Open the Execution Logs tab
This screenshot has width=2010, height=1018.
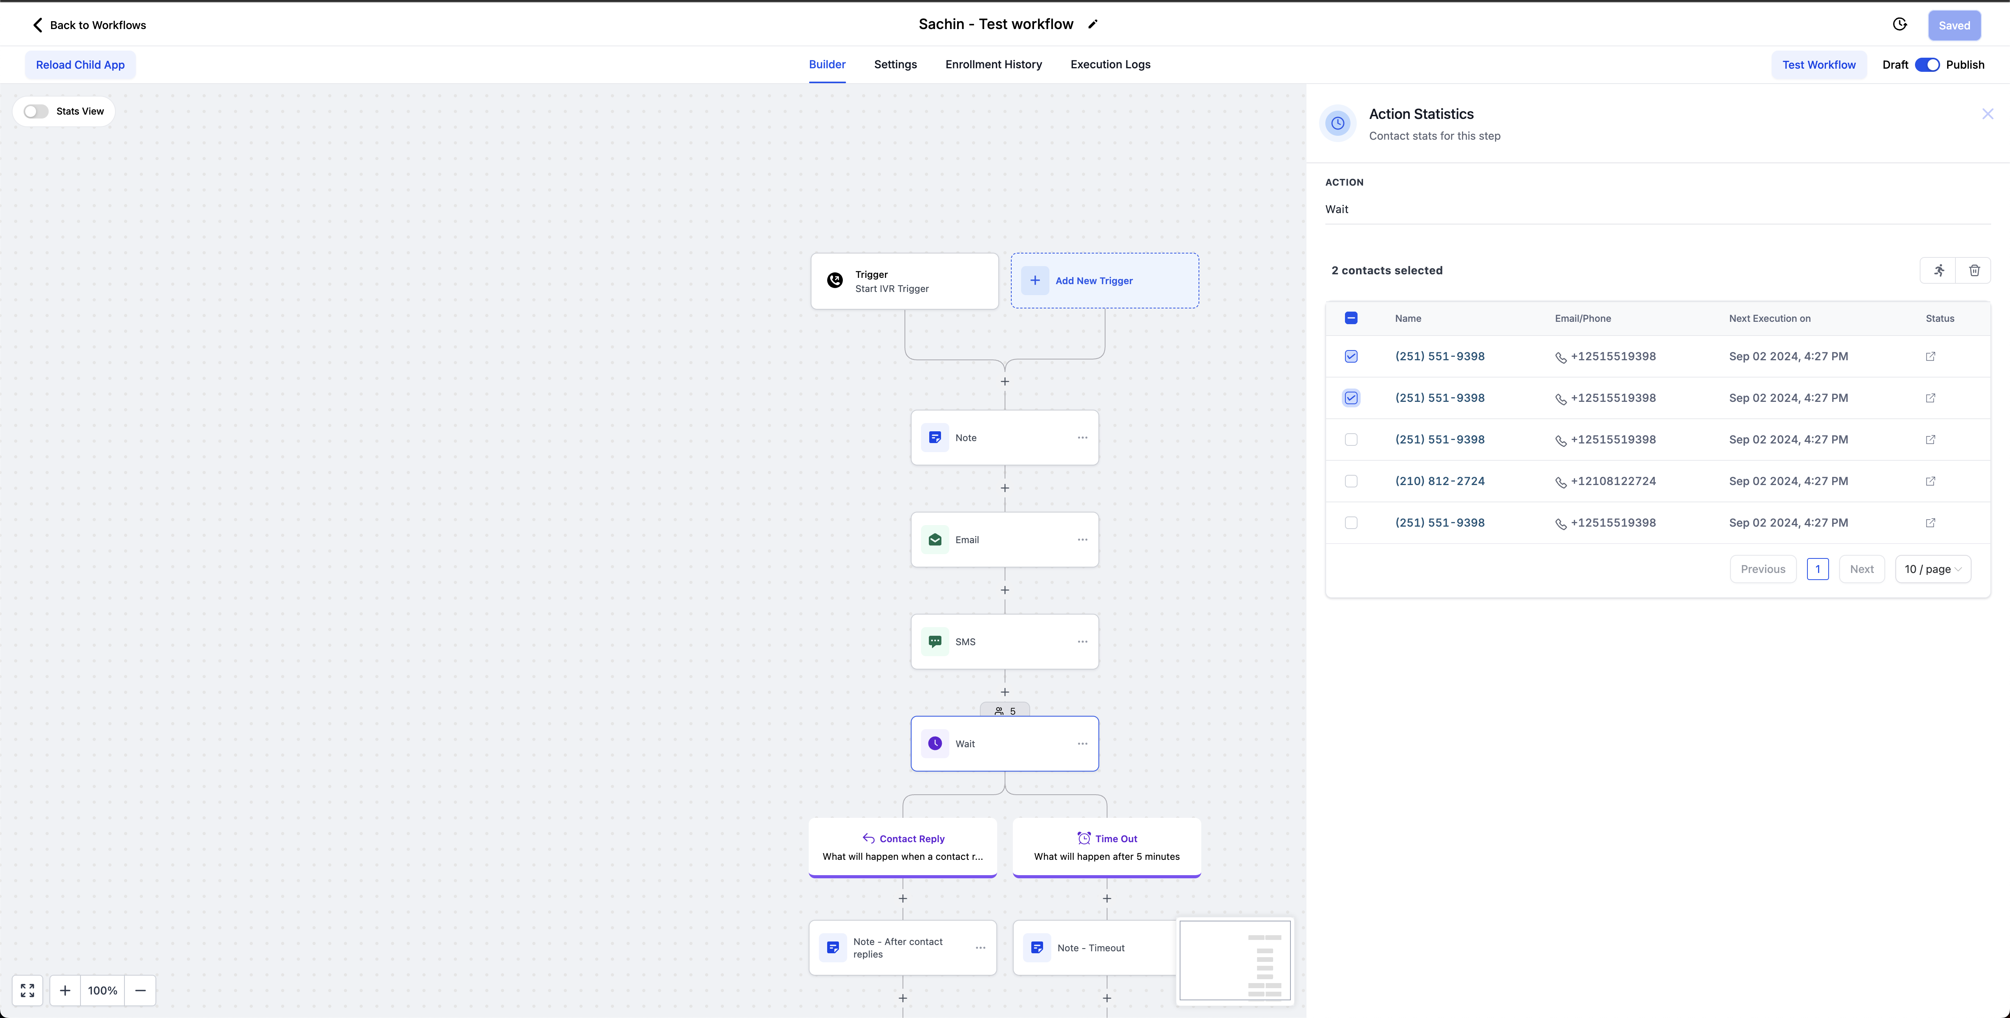tap(1109, 65)
